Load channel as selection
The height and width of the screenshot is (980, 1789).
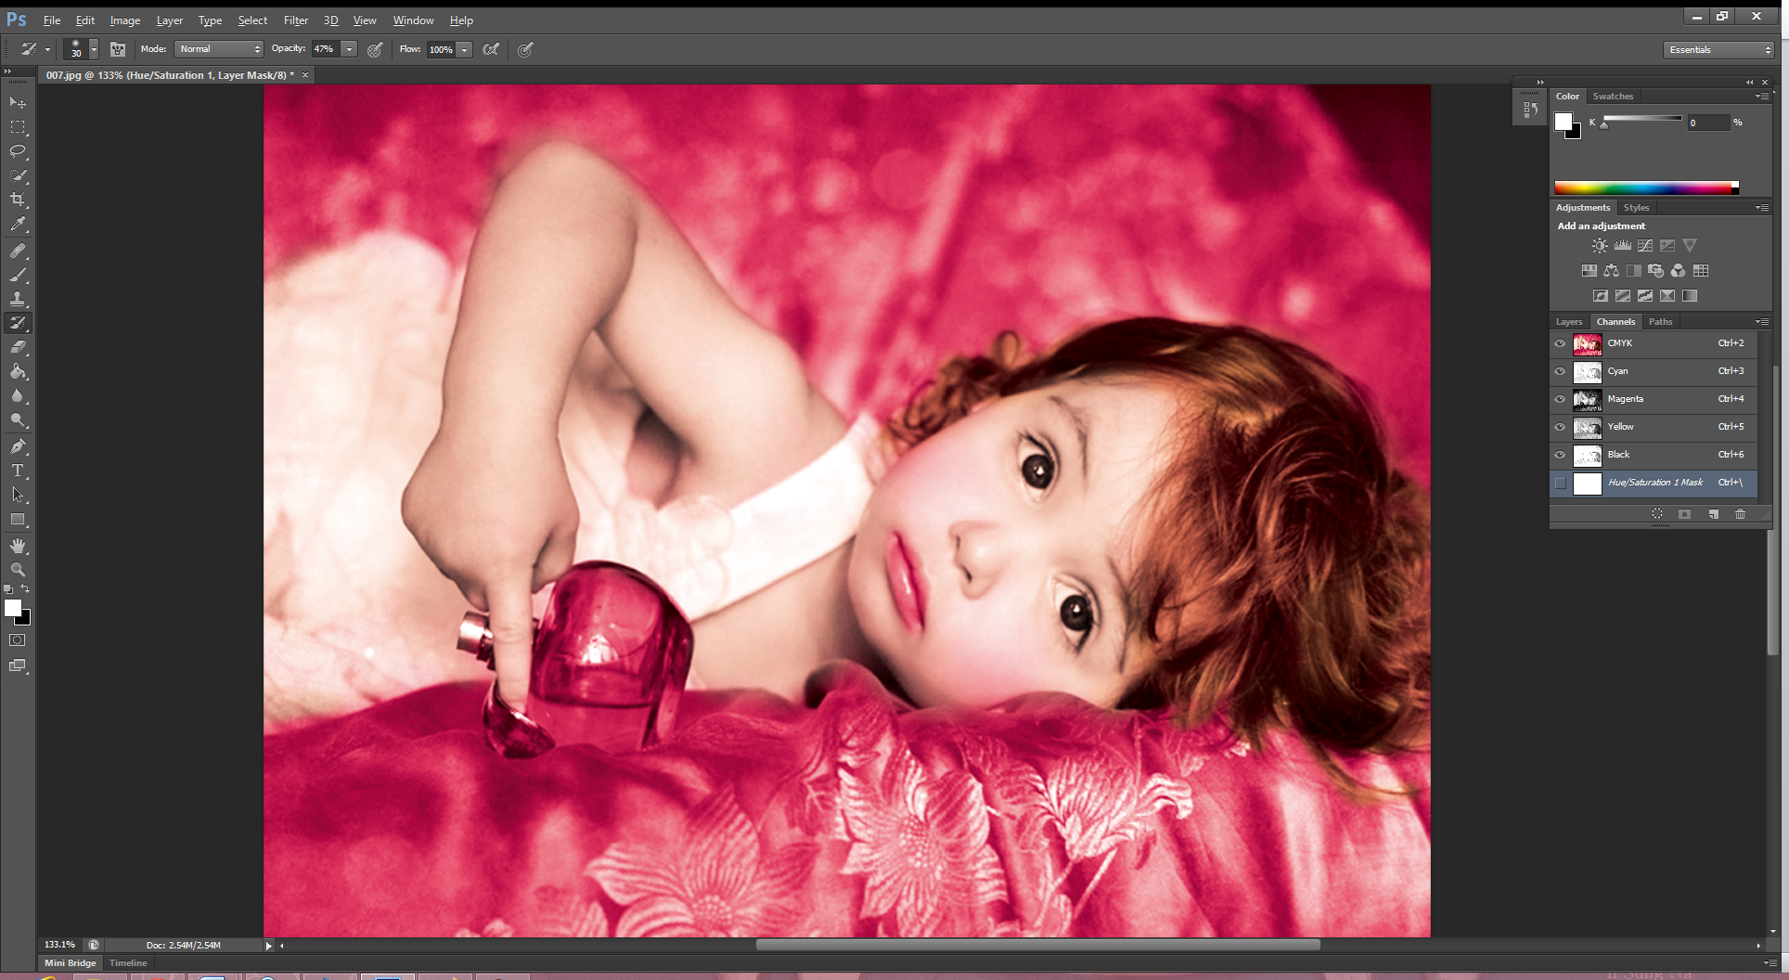click(x=1657, y=514)
